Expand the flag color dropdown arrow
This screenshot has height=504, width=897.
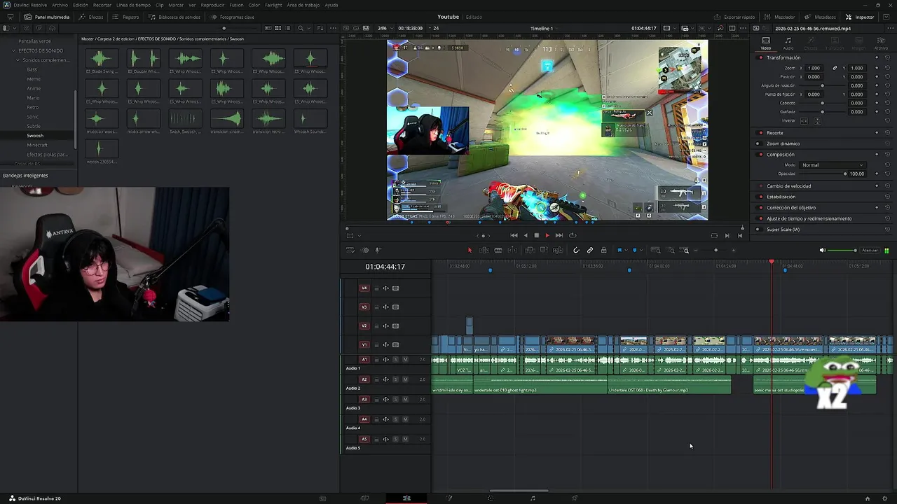pyautogui.click(x=626, y=250)
